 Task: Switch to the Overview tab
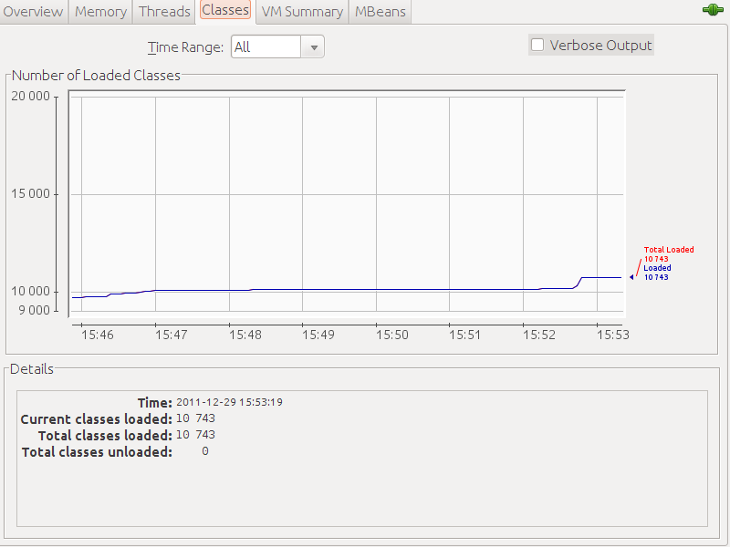[34, 12]
